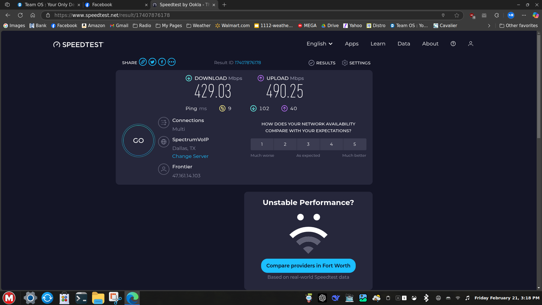
Task: Open the file manager from the taskbar
Action: click(x=98, y=298)
